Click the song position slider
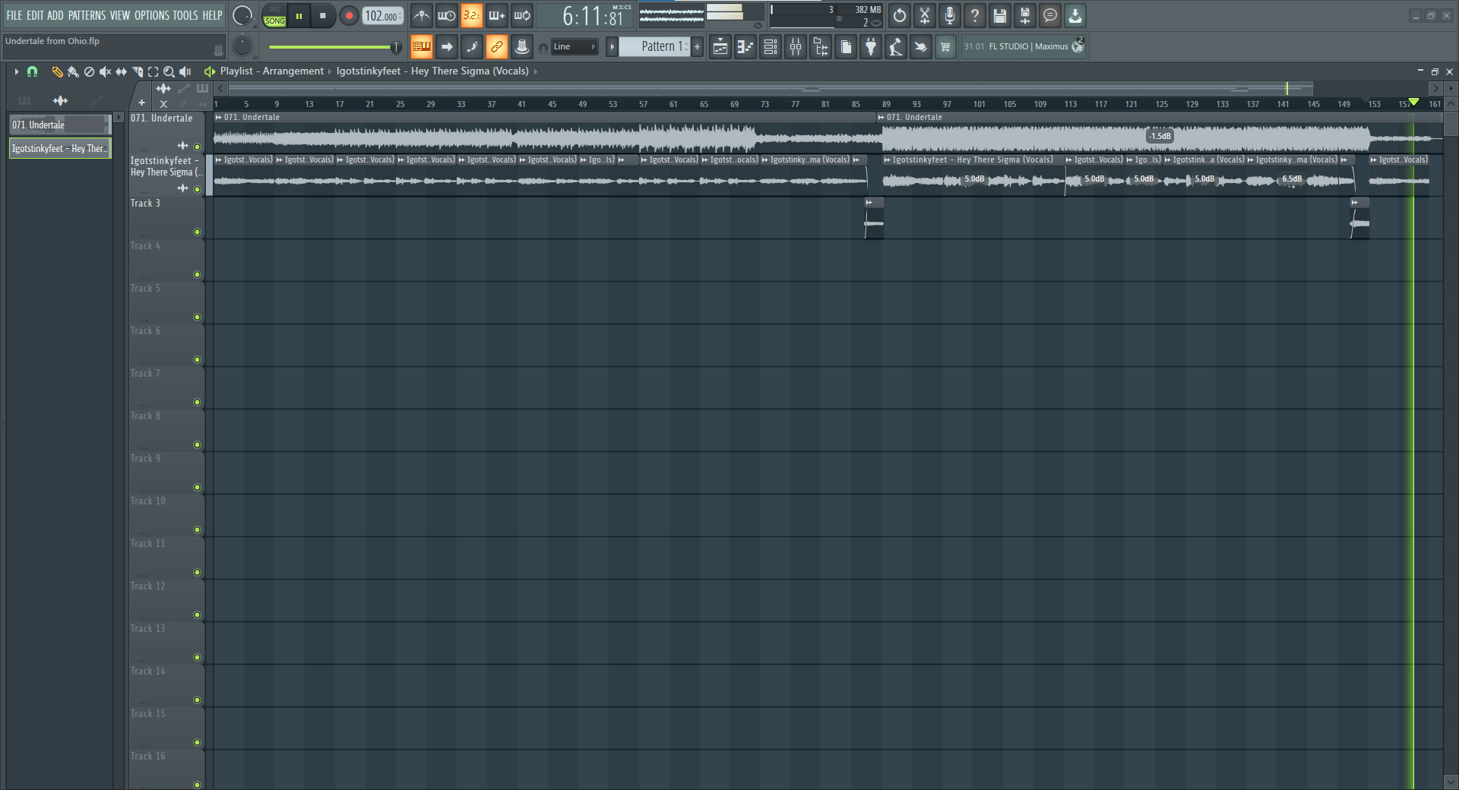The width and height of the screenshot is (1459, 790). tap(333, 47)
